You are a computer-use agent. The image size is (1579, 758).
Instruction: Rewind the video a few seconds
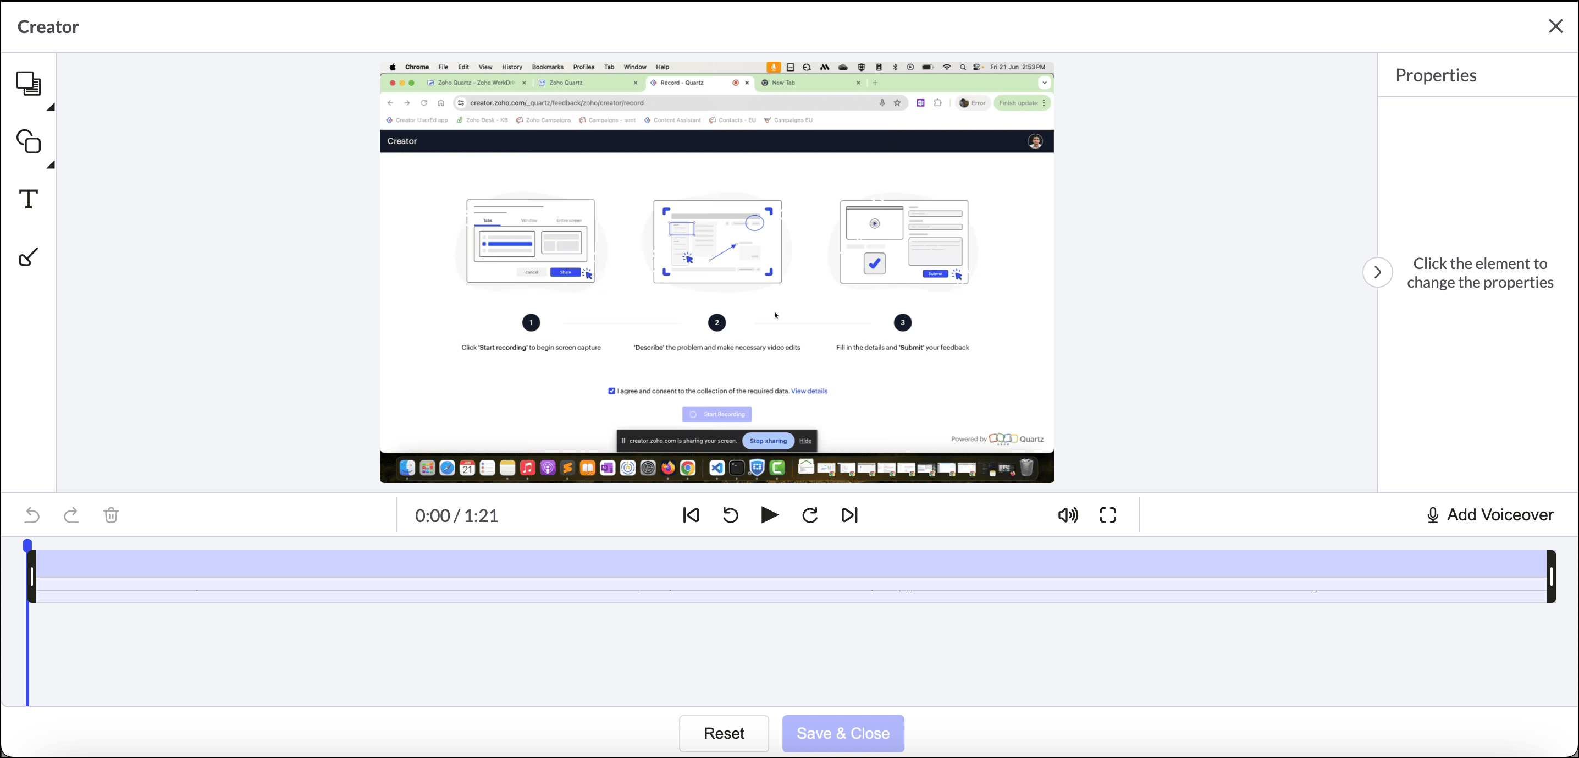point(730,515)
